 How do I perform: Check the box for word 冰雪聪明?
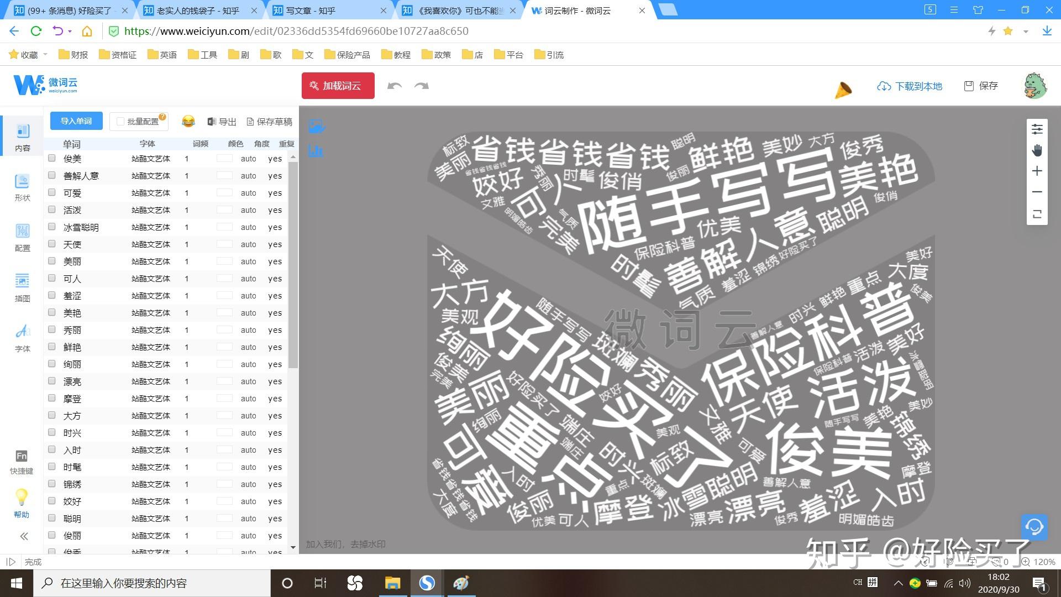point(52,227)
